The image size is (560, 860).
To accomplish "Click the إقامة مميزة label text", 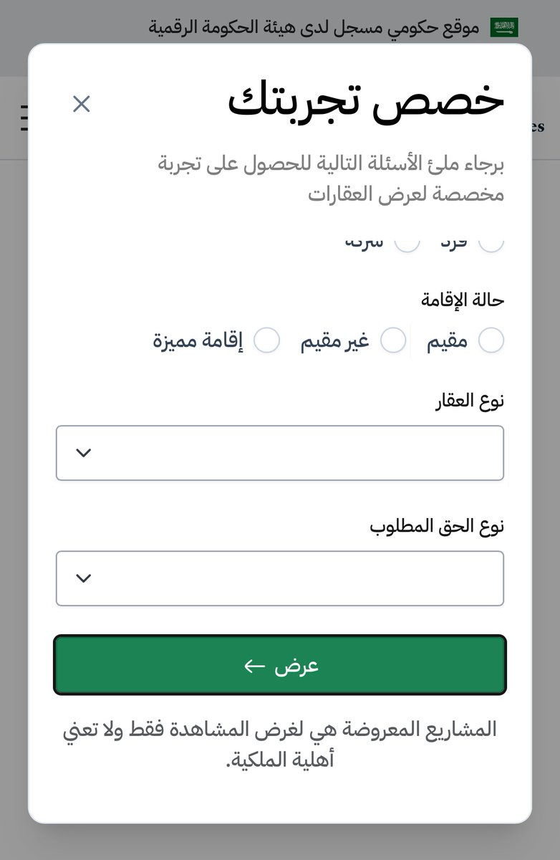I will [x=198, y=342].
